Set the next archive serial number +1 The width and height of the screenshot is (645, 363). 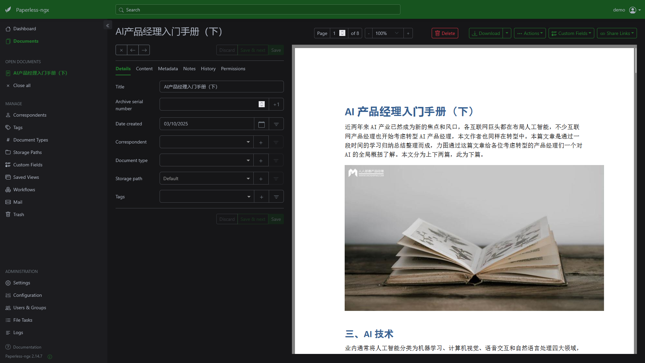click(276, 105)
